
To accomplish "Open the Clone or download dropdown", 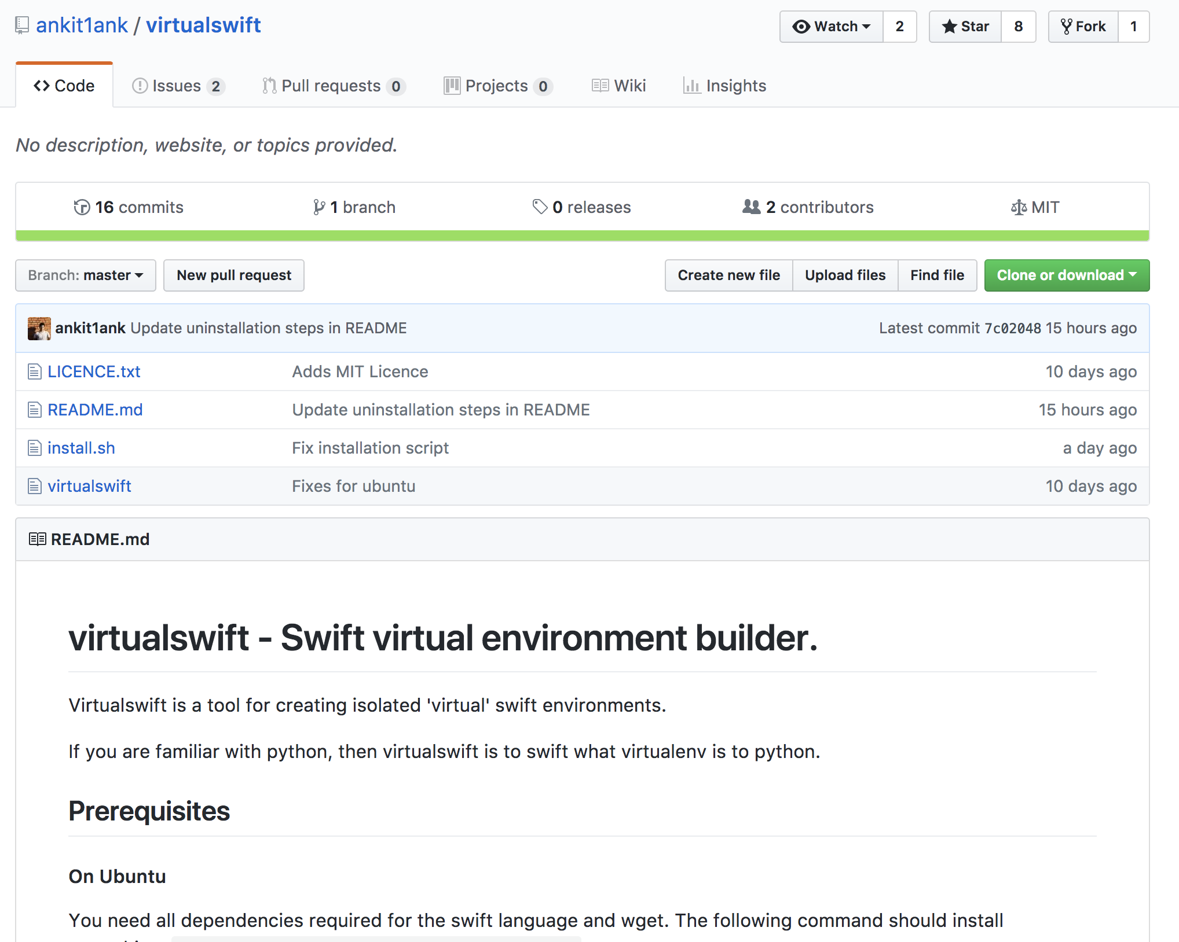I will (1066, 275).
